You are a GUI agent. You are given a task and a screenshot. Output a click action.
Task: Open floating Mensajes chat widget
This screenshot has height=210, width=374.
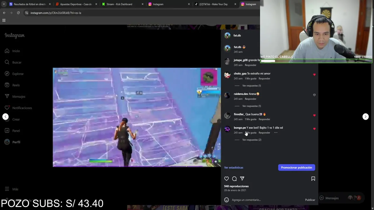point(341,198)
